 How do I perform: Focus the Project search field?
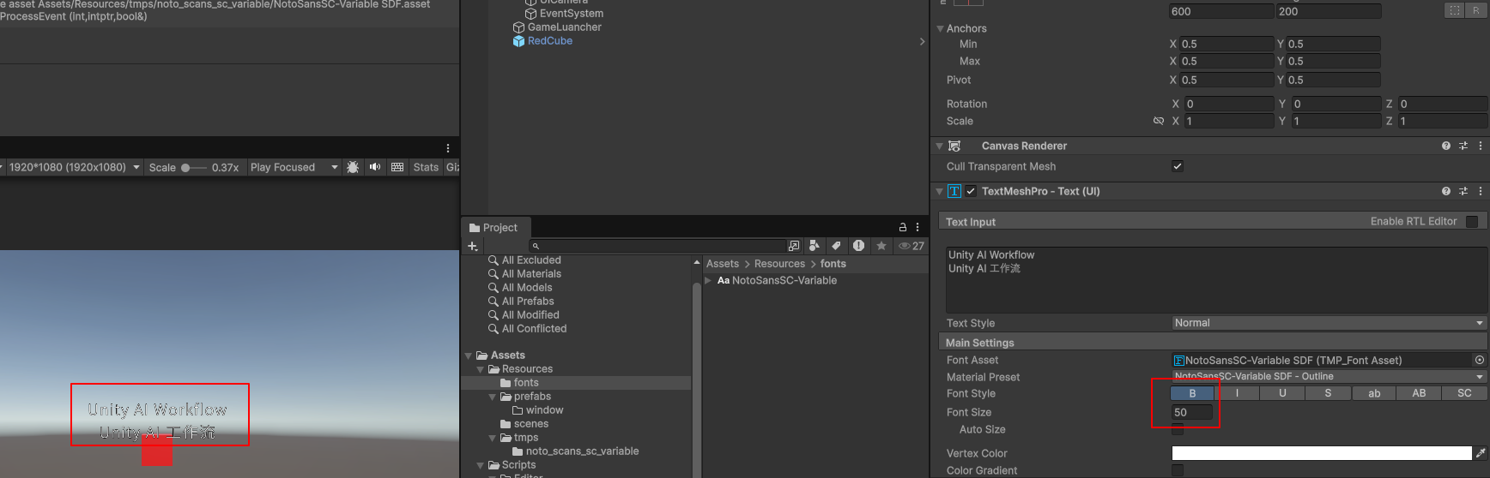tap(657, 246)
